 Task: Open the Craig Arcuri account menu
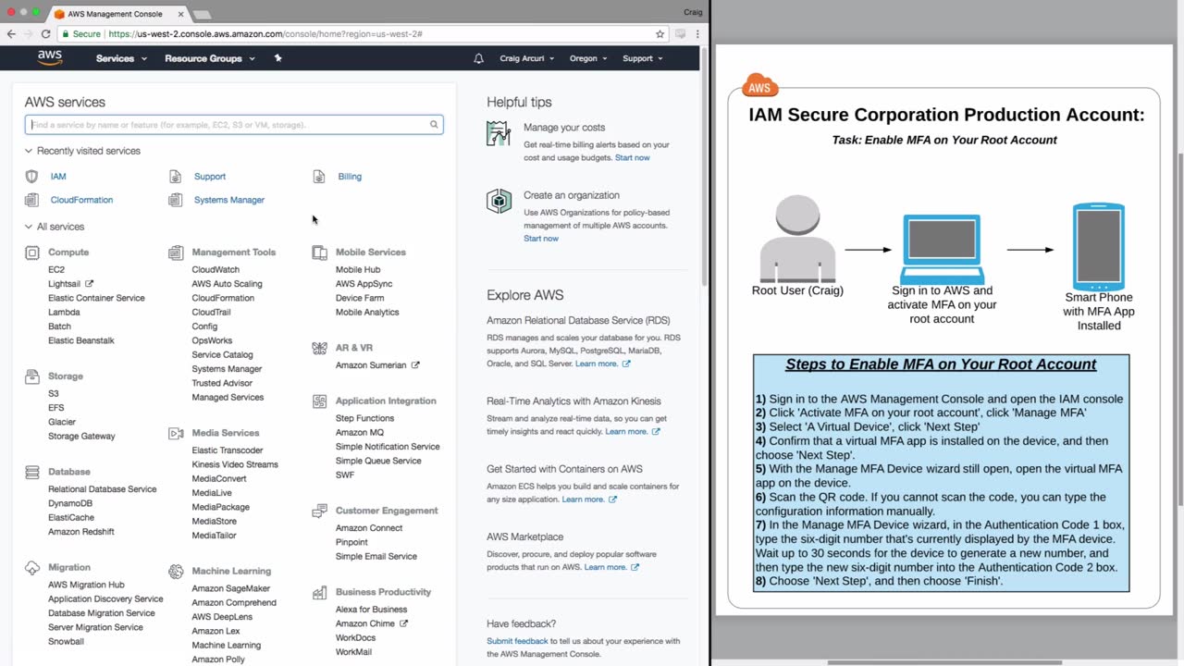527,58
